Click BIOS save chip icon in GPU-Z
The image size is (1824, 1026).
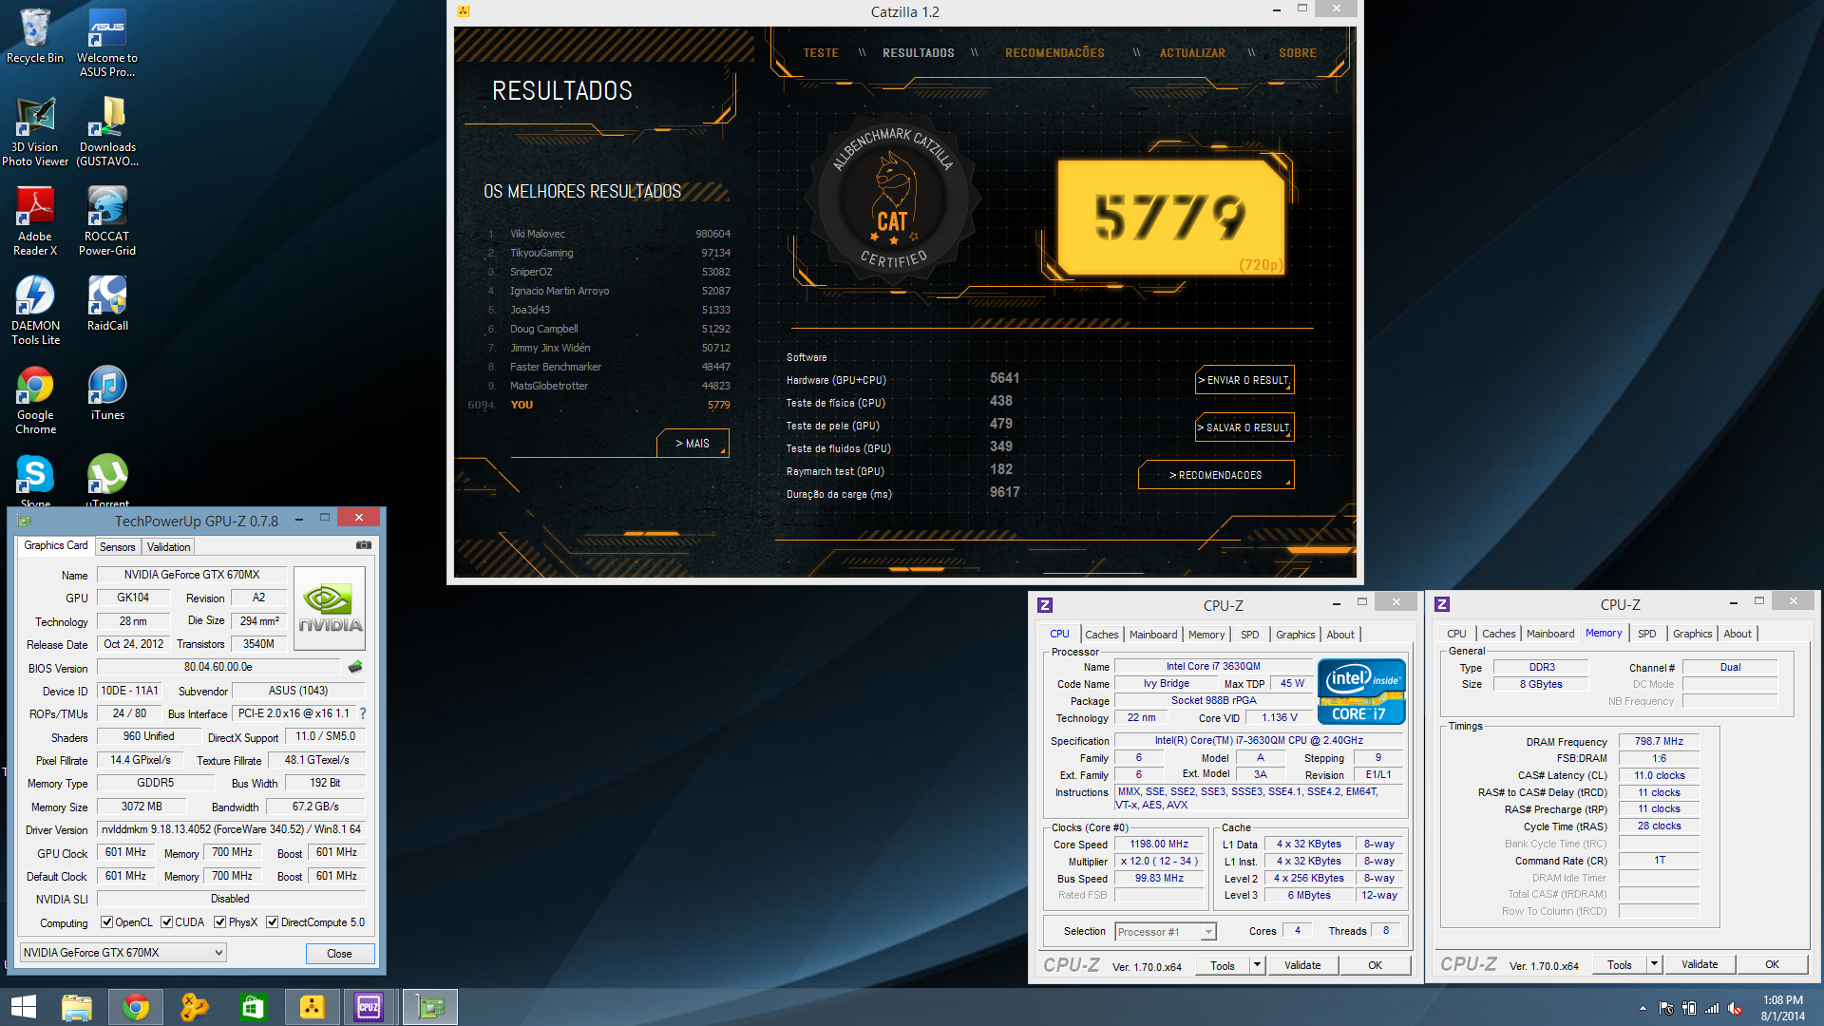[x=355, y=667]
